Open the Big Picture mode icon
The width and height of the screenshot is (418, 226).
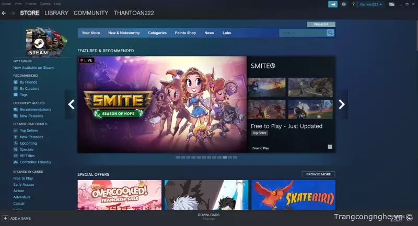click(392, 4)
